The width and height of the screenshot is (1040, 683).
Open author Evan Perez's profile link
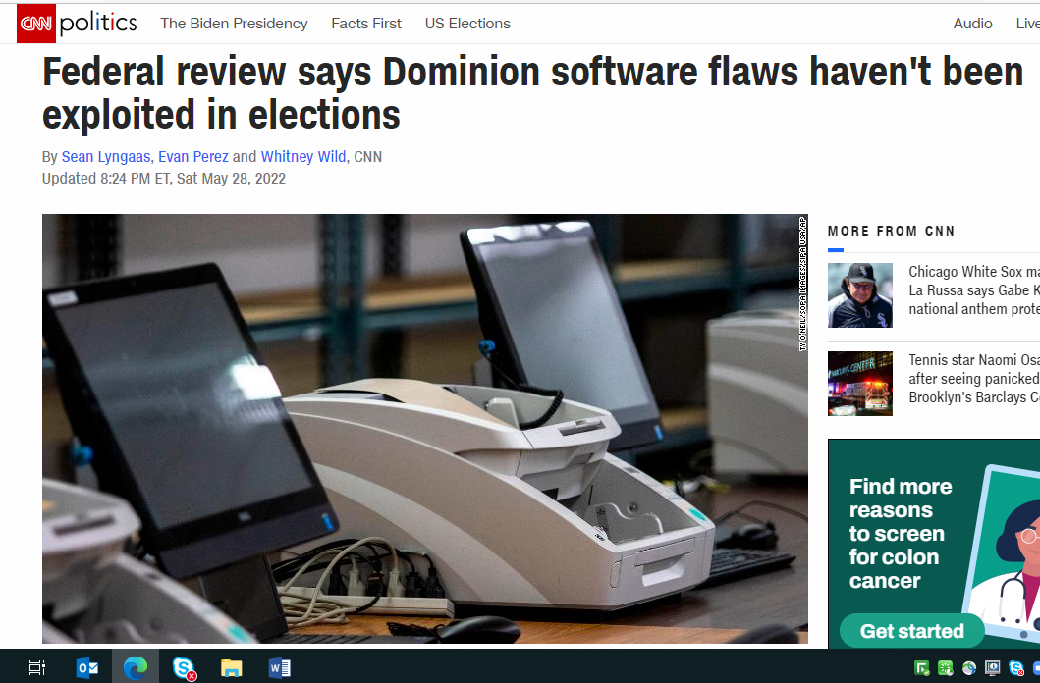coord(193,157)
